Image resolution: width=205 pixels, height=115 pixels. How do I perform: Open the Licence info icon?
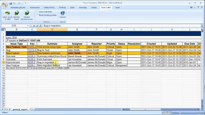coord(62,13)
